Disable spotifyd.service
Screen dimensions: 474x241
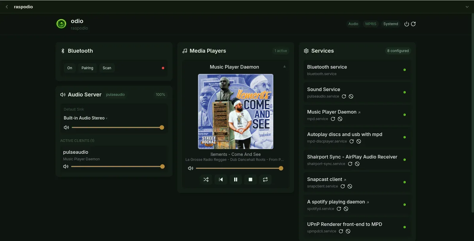pyautogui.click(x=346, y=209)
